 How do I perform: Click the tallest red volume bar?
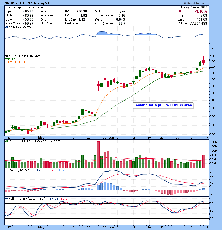pyautogui.click(x=98, y=155)
